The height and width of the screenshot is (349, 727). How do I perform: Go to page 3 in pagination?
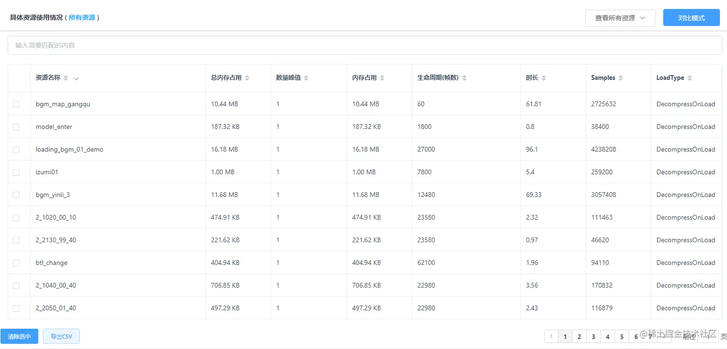pos(594,337)
